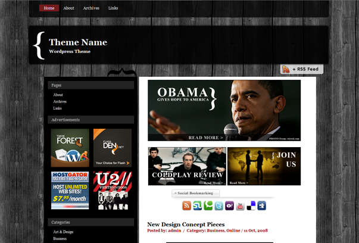The image size is (359, 243).
Task: Share via the Twitter icon
Action: point(219,206)
